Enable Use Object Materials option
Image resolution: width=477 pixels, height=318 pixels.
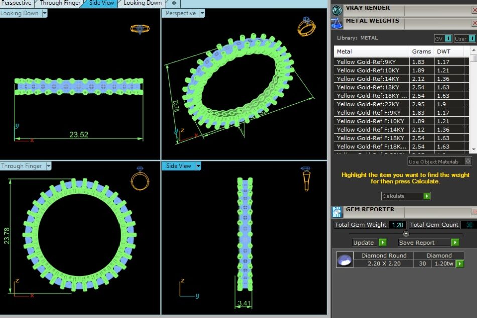coord(439,162)
